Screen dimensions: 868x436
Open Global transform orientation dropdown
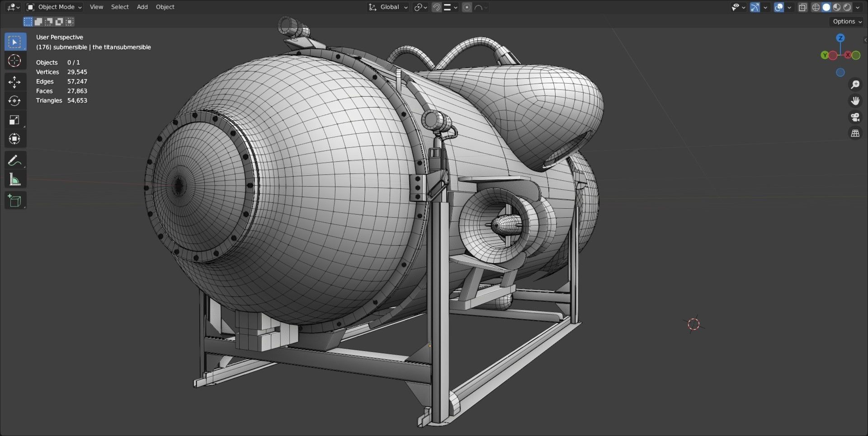pyautogui.click(x=388, y=7)
